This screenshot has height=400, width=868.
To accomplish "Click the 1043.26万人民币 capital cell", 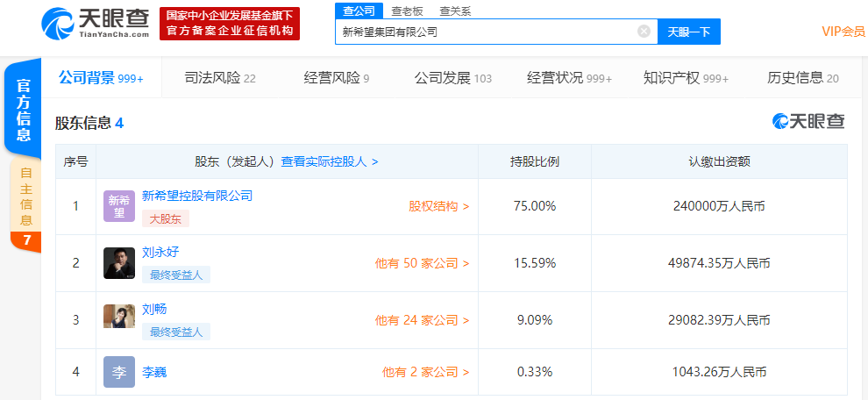I will point(719,372).
